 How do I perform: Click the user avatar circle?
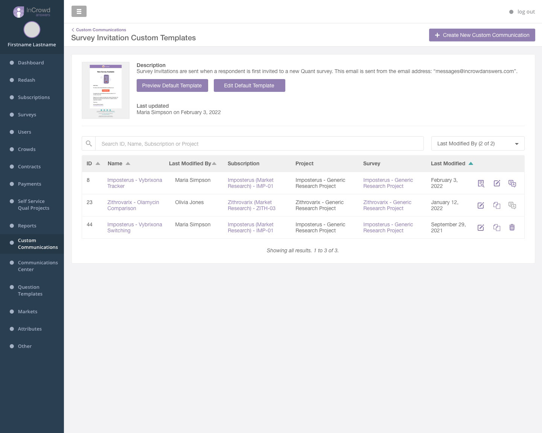coord(32,29)
